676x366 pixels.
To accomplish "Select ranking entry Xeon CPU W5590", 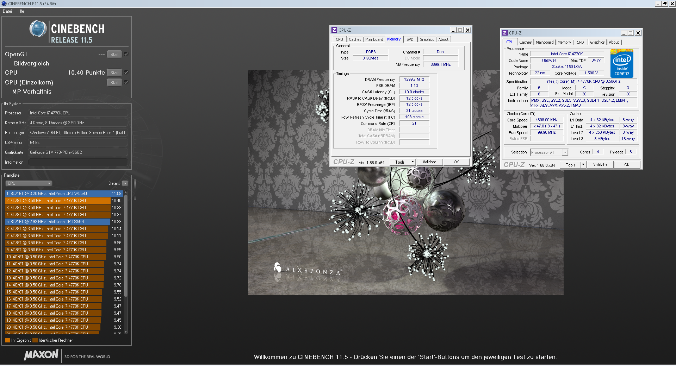I will pyautogui.click(x=64, y=194).
